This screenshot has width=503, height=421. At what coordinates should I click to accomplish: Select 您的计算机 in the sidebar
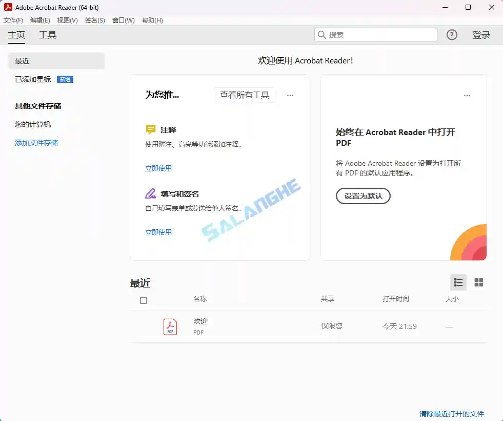[x=33, y=124]
